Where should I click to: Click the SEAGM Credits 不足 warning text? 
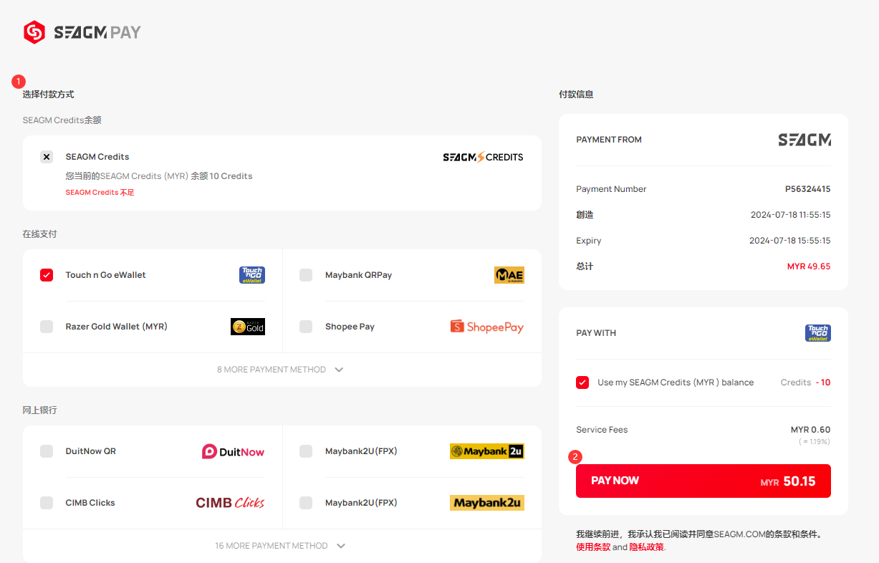[100, 193]
